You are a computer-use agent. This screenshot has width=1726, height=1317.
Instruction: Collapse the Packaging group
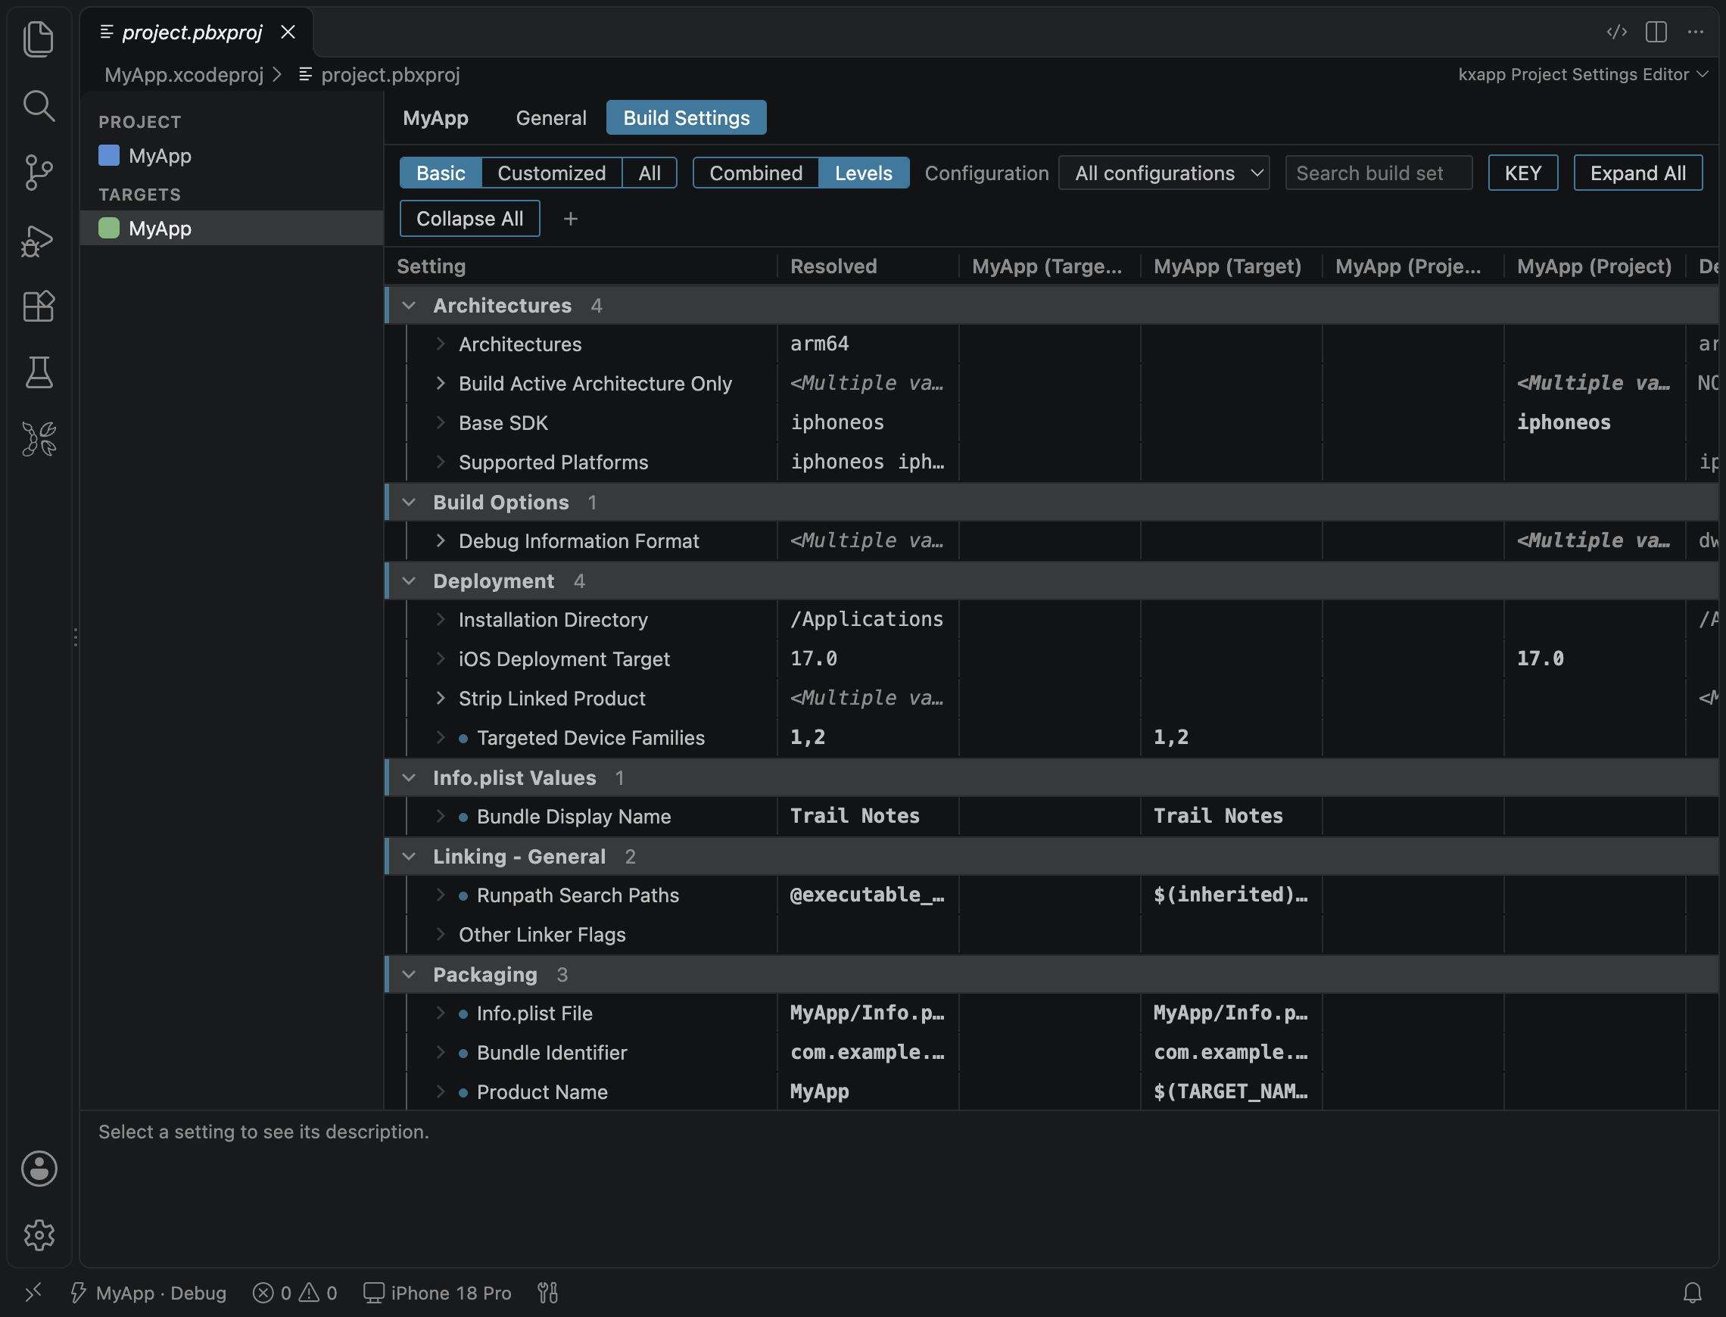408,974
